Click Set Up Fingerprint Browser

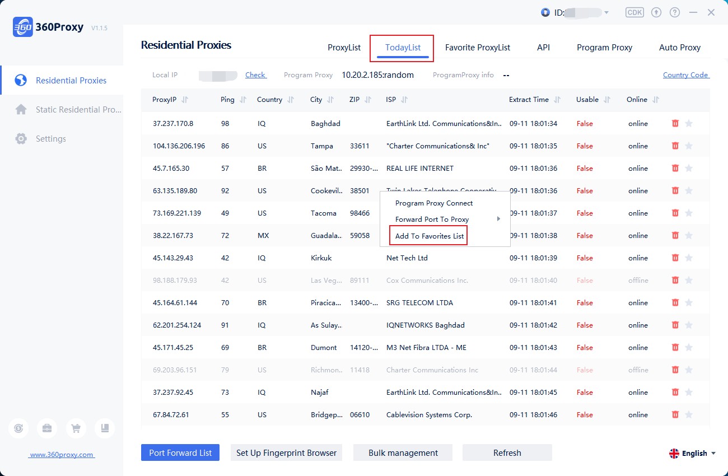point(286,452)
